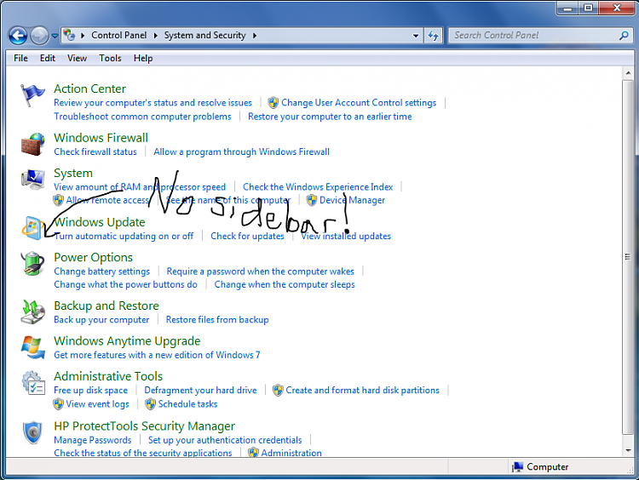Click the Computer icon in status bar
The image size is (639, 480).
[x=517, y=466]
